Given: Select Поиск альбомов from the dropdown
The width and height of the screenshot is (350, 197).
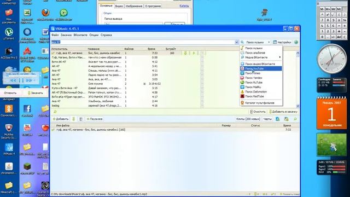Looking at the screenshot, I should pos(261,53).
